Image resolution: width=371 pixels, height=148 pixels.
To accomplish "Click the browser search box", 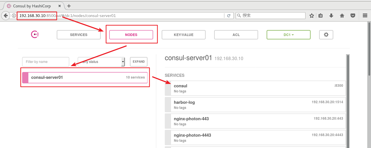I will pos(271,16).
